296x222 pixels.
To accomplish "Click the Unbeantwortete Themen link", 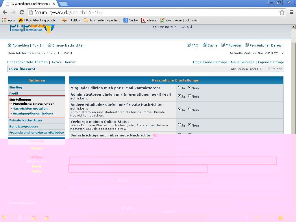I will (x=27, y=62).
